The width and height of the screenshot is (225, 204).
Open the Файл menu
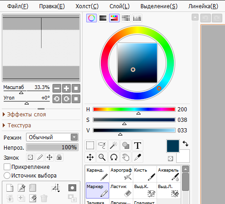pos(18,6)
